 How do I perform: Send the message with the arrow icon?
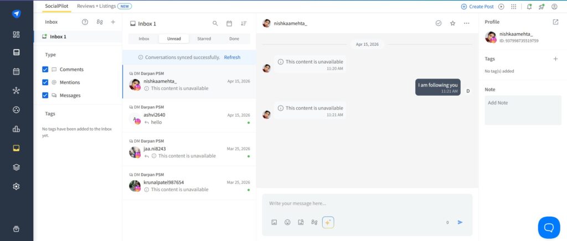[x=460, y=222]
